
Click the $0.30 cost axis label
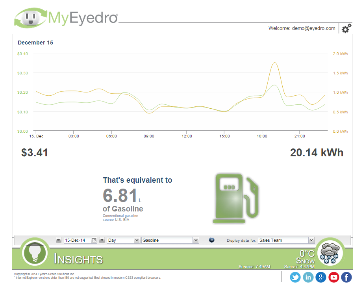[x=22, y=73]
